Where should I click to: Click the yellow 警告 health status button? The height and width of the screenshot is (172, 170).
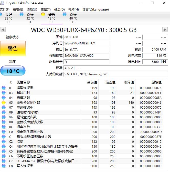point(13,49)
